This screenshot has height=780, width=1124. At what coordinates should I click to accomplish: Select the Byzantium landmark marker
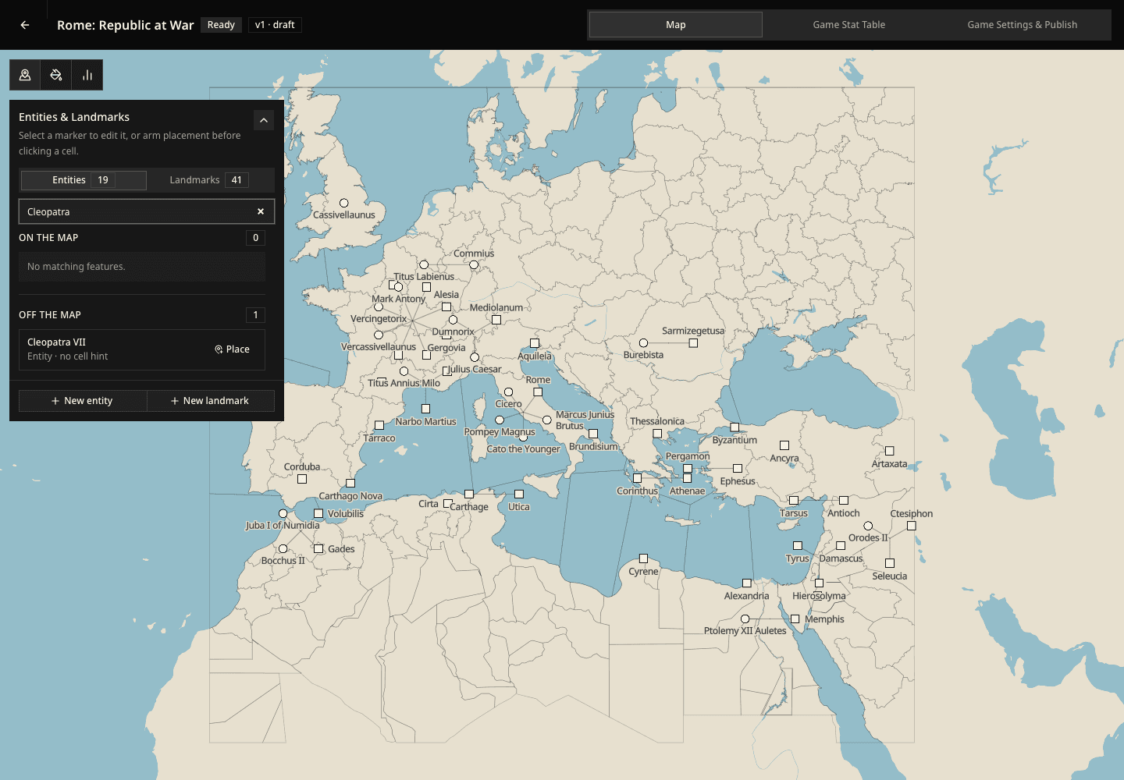tap(735, 427)
